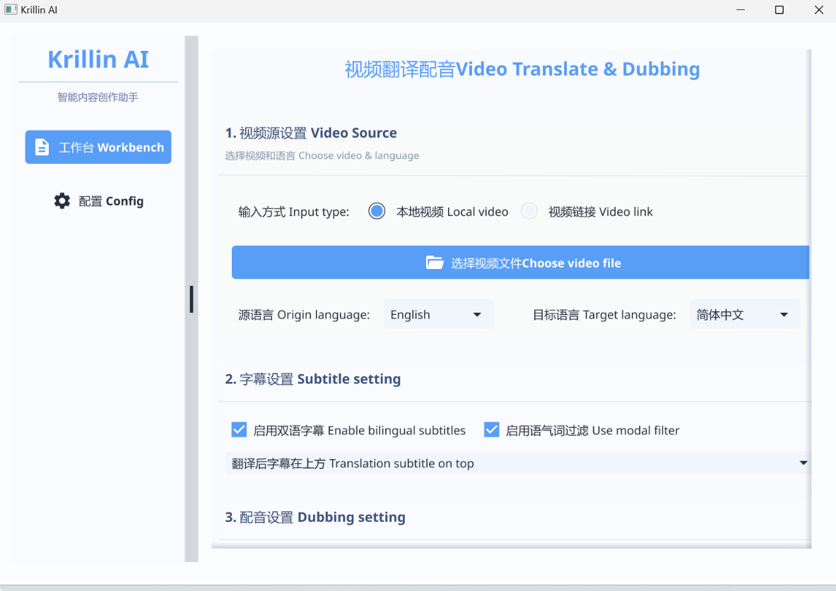Click the Target language label
Image resolution: width=836 pixels, height=591 pixels.
coord(605,315)
